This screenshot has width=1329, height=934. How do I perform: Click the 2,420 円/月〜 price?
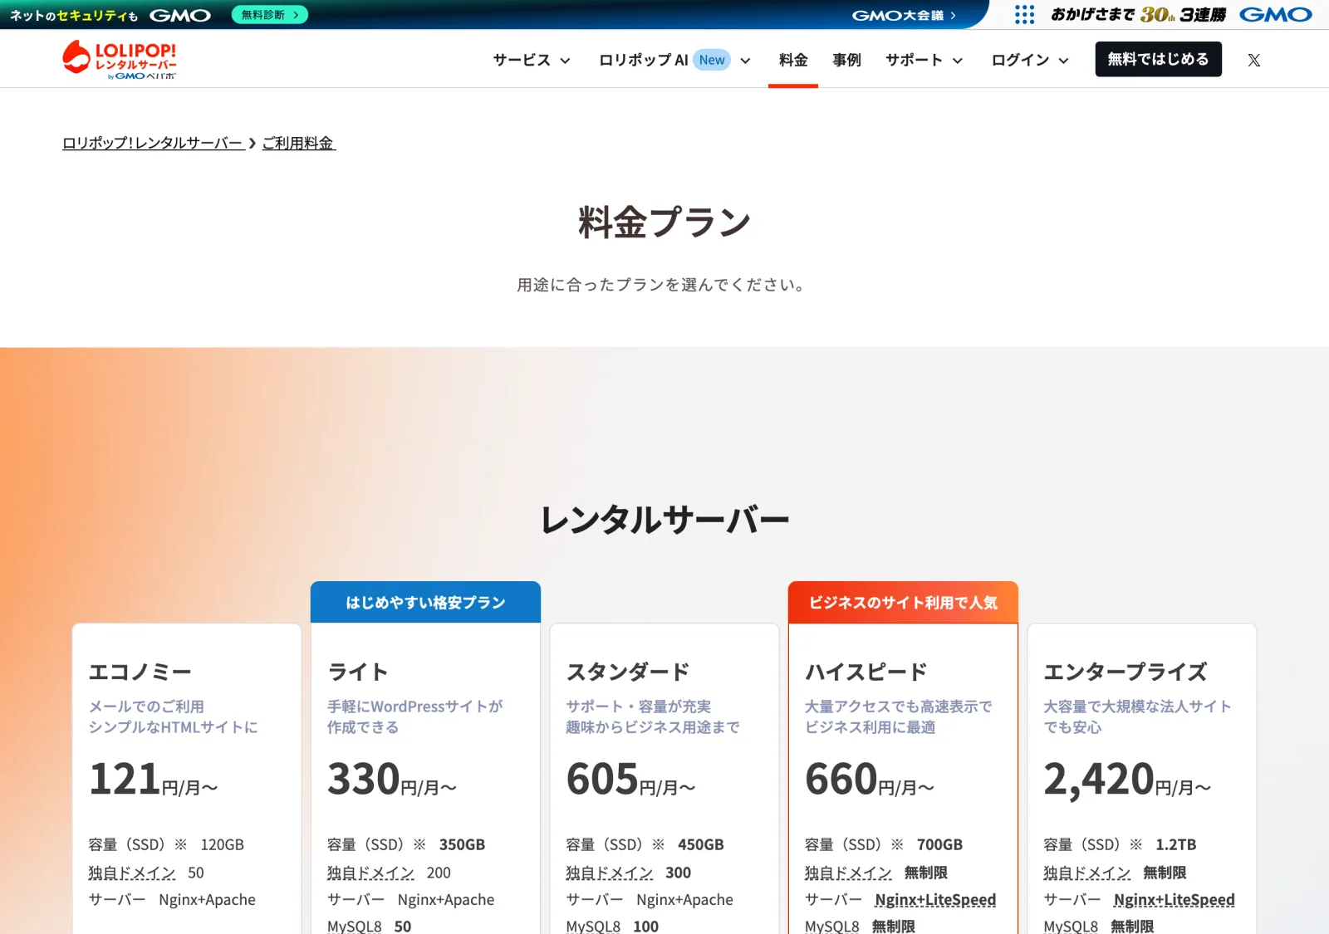pos(1127,780)
